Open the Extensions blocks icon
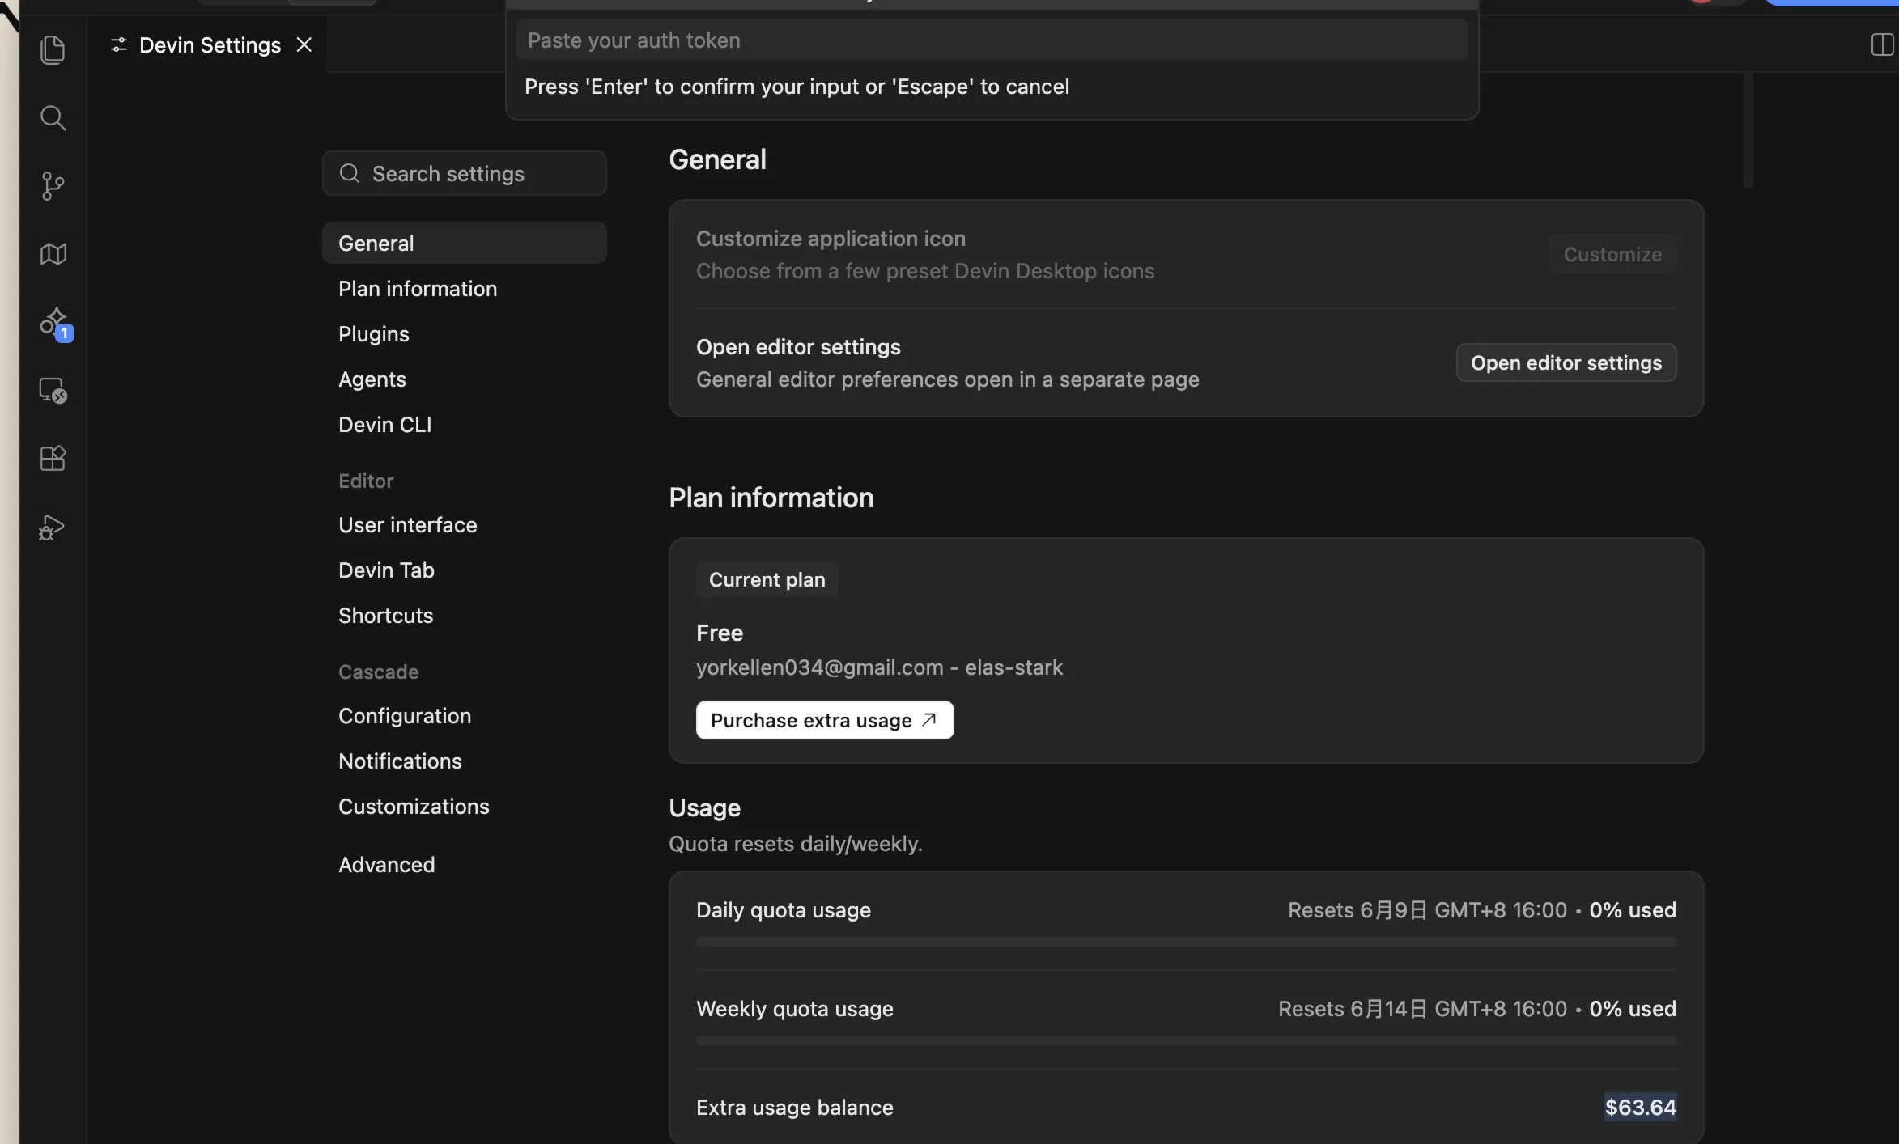This screenshot has height=1144, width=1899. pos(53,459)
